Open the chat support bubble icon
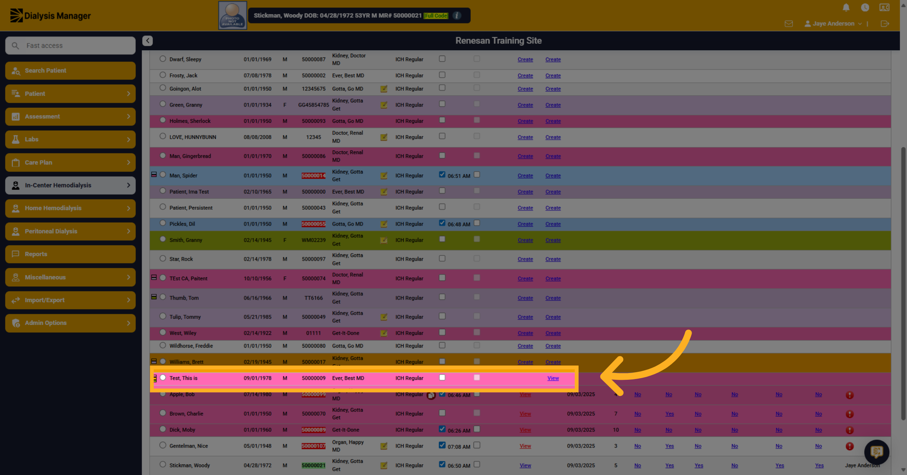This screenshot has height=475, width=907. pyautogui.click(x=876, y=452)
